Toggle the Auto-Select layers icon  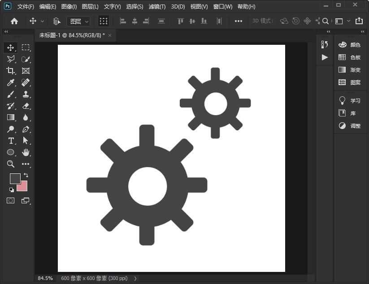56,21
